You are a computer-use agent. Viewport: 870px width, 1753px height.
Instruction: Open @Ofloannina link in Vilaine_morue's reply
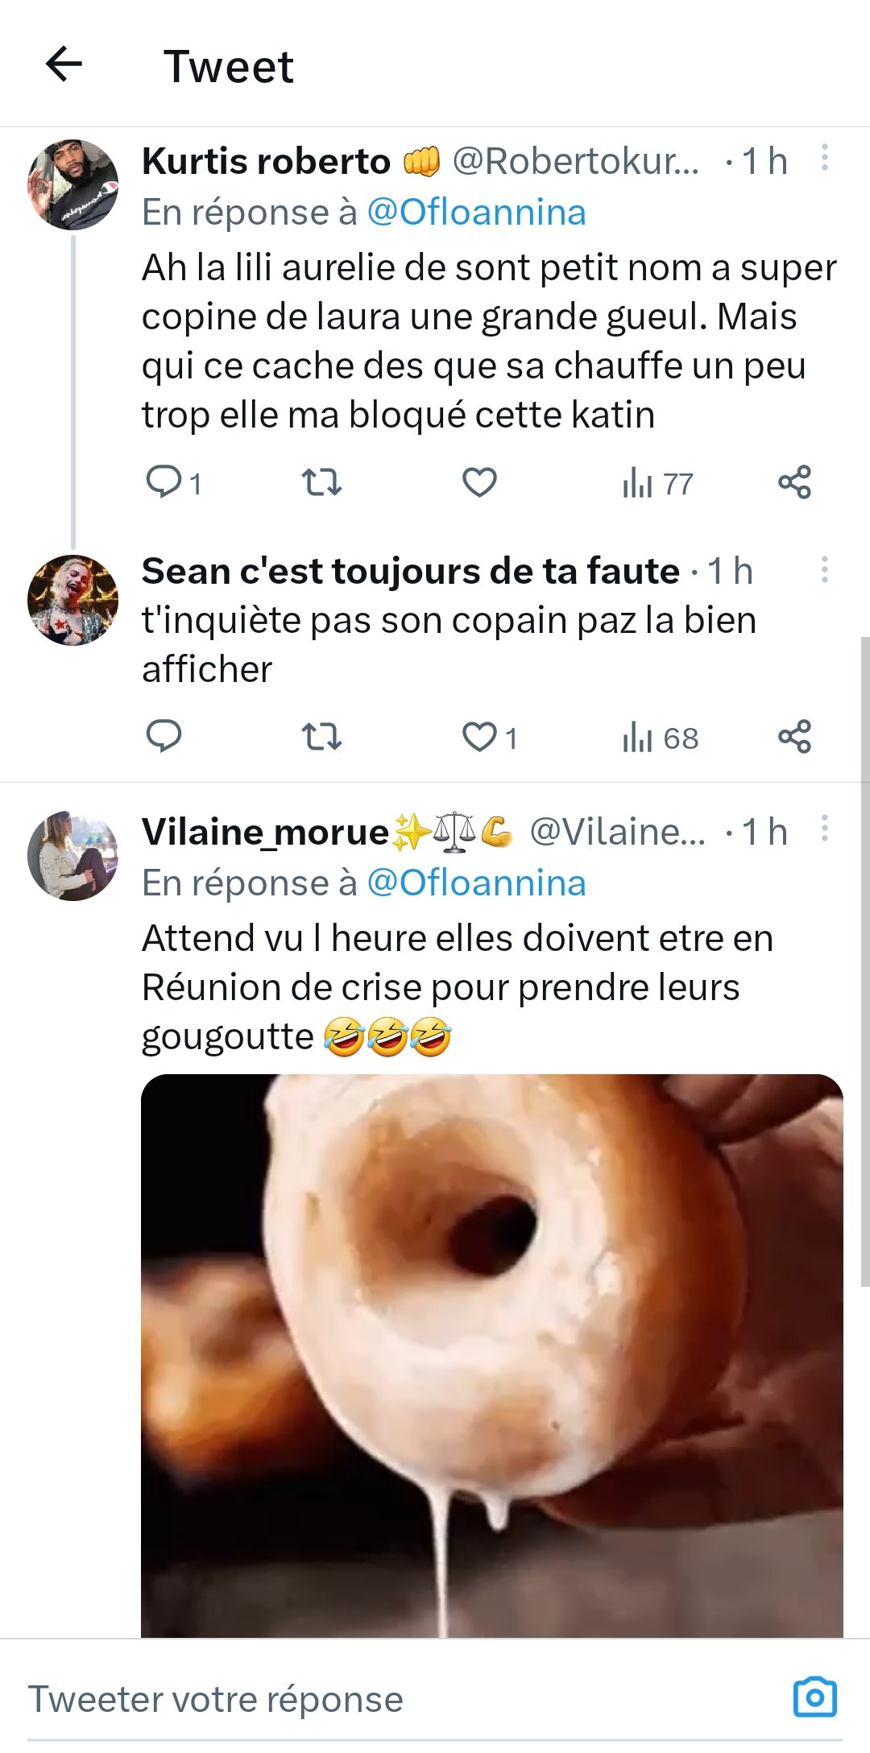pyautogui.click(x=476, y=883)
